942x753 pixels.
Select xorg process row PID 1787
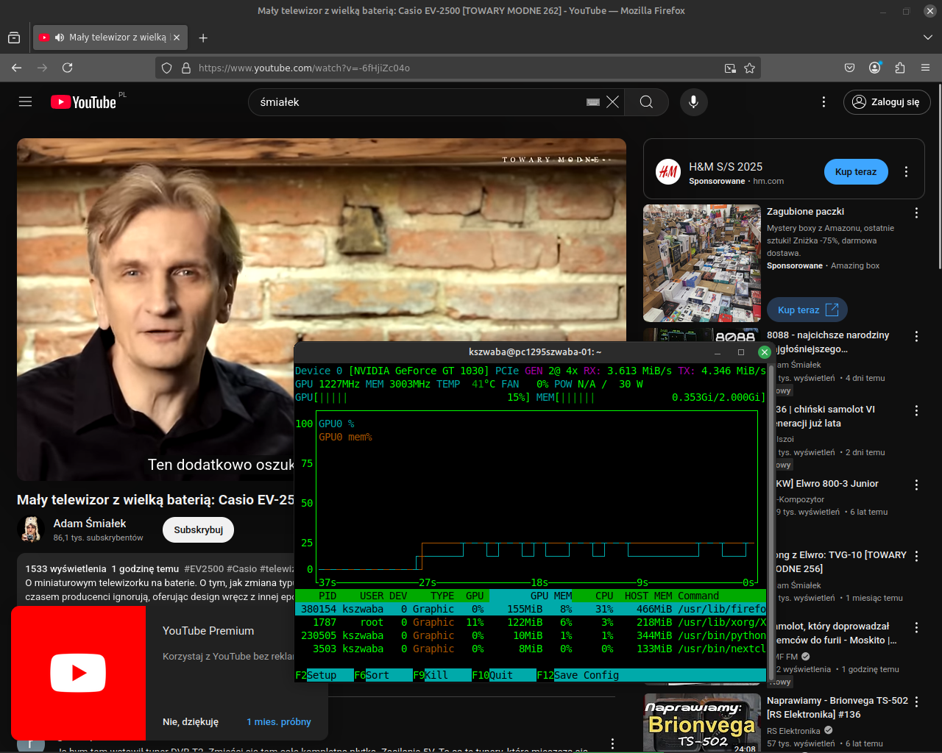tap(530, 622)
